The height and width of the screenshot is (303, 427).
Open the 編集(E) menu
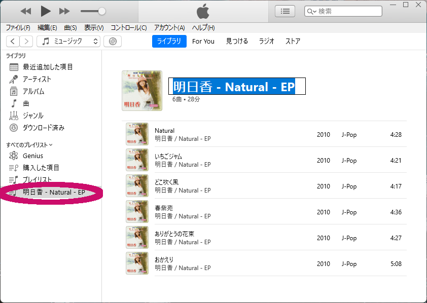coord(47,28)
